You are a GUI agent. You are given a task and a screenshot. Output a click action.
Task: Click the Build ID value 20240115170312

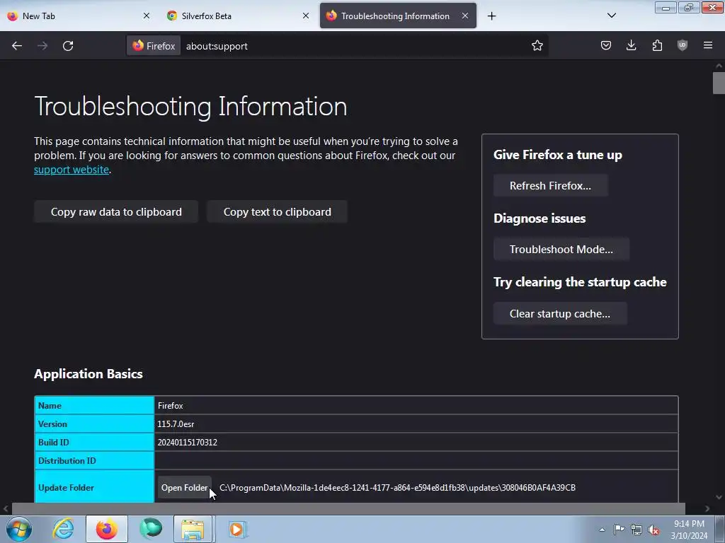click(187, 443)
